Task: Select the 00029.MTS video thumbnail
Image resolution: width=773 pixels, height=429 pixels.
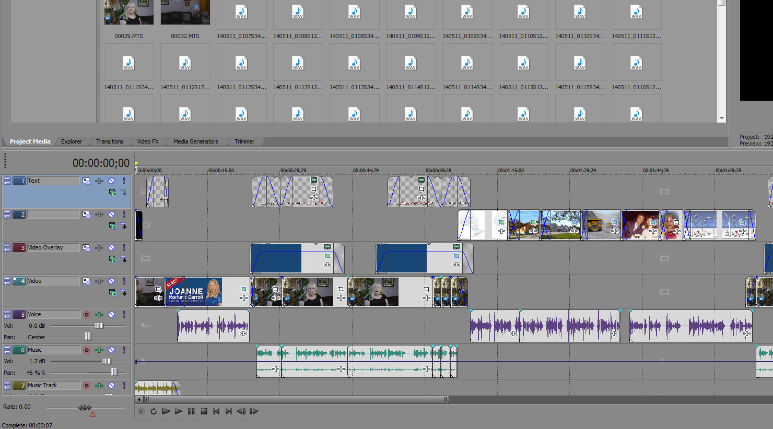Action: tap(129, 13)
